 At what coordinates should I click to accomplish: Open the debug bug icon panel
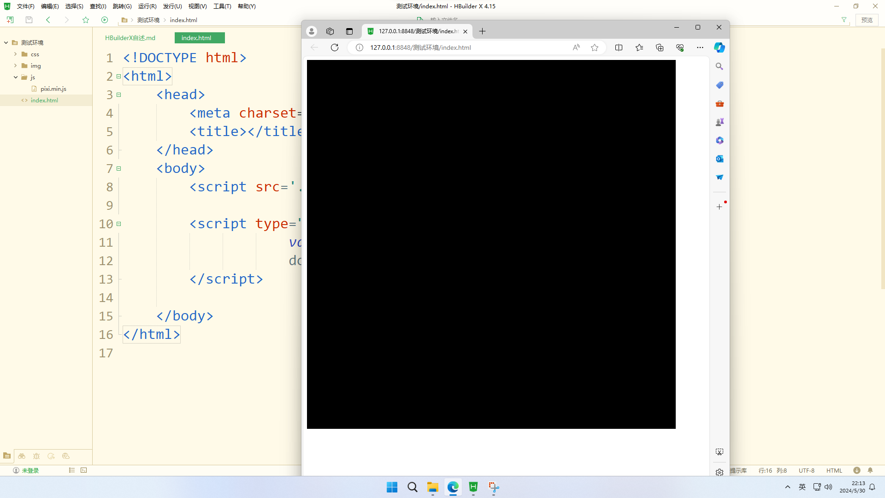pyautogui.click(x=36, y=456)
